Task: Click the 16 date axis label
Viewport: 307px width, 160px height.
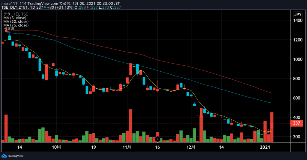Action: [x=157, y=147]
